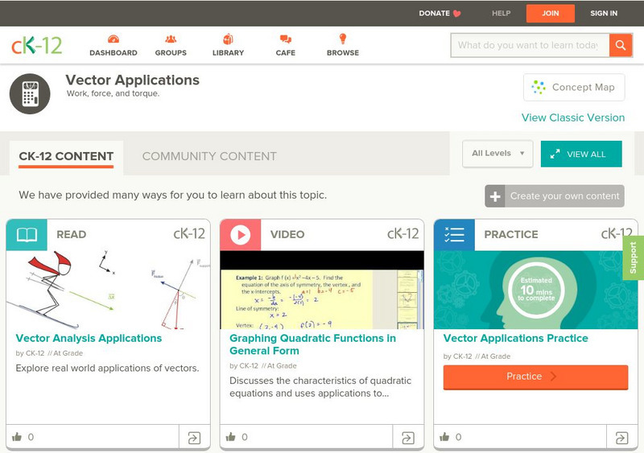Switch to Community Content tab
Image resolution: width=644 pixels, height=453 pixels.
point(209,156)
